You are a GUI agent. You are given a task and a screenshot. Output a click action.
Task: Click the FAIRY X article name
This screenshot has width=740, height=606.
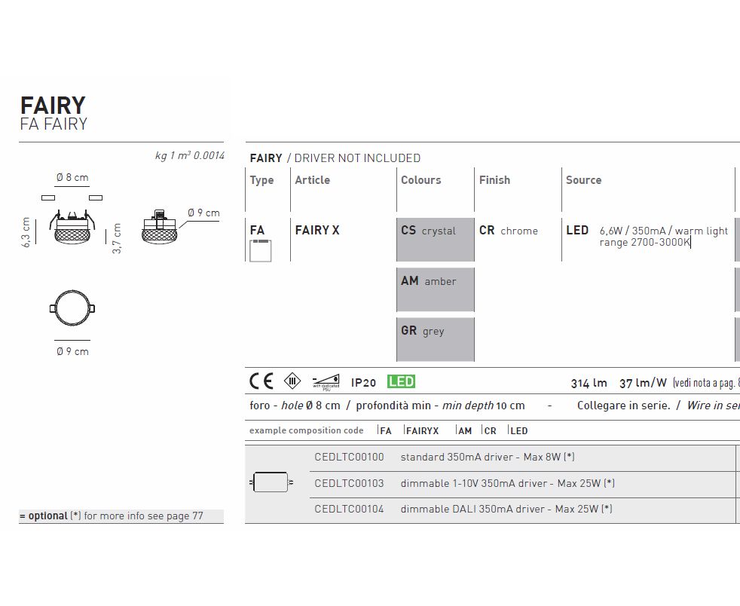(x=316, y=231)
